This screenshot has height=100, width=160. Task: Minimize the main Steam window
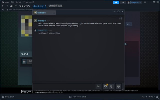(150, 2)
